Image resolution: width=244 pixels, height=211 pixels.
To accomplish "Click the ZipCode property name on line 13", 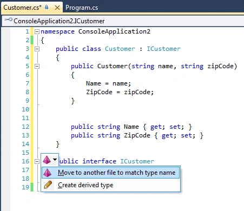I will pos(137,135).
